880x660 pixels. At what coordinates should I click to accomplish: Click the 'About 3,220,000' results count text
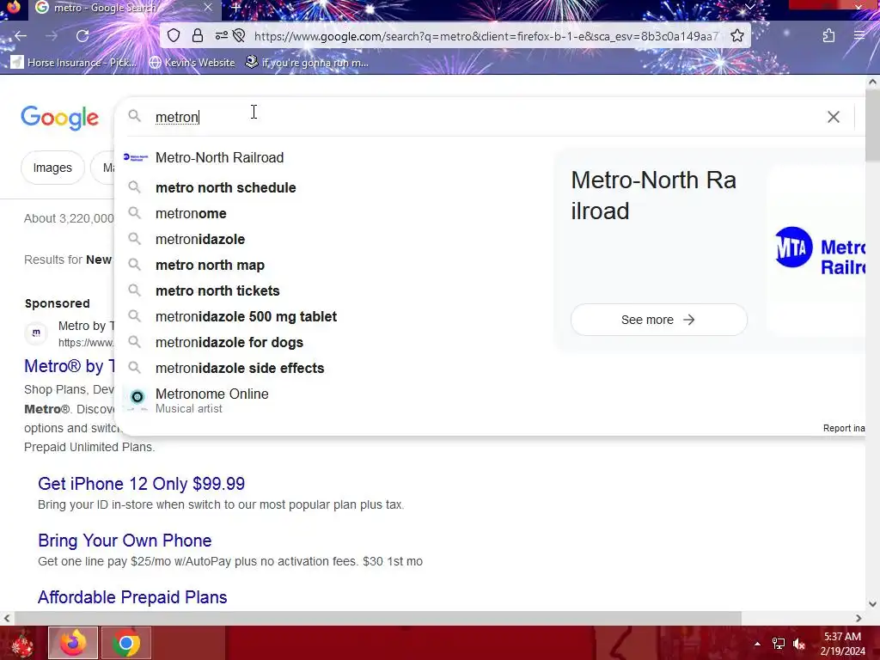tap(69, 219)
